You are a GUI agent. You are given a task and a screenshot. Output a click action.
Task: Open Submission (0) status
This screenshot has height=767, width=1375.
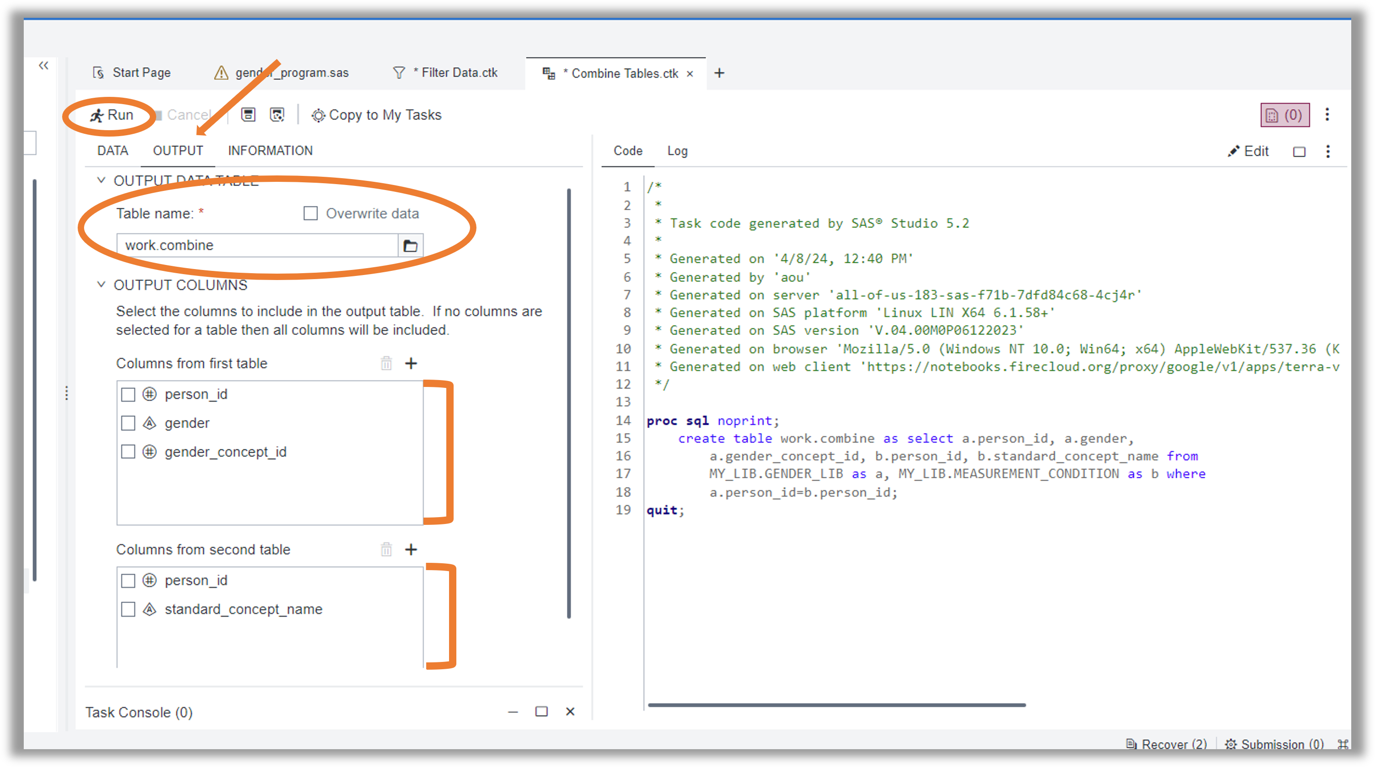pyautogui.click(x=1274, y=744)
